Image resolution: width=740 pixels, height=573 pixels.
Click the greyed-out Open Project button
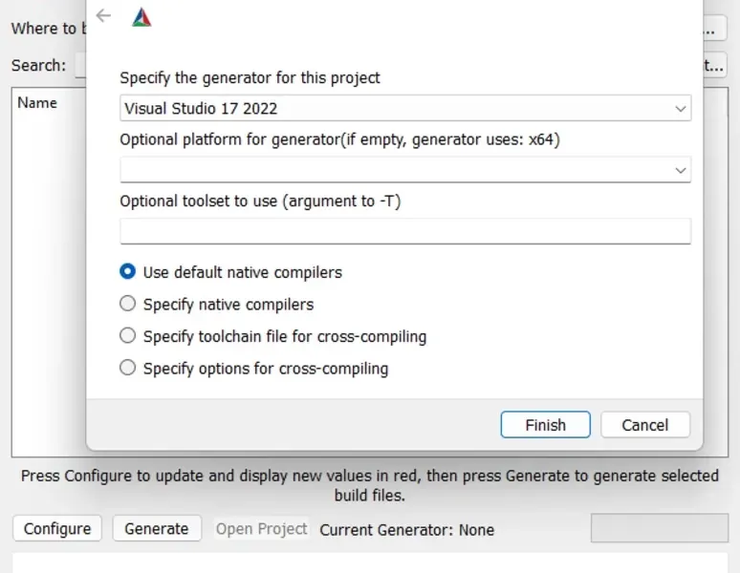click(x=261, y=528)
